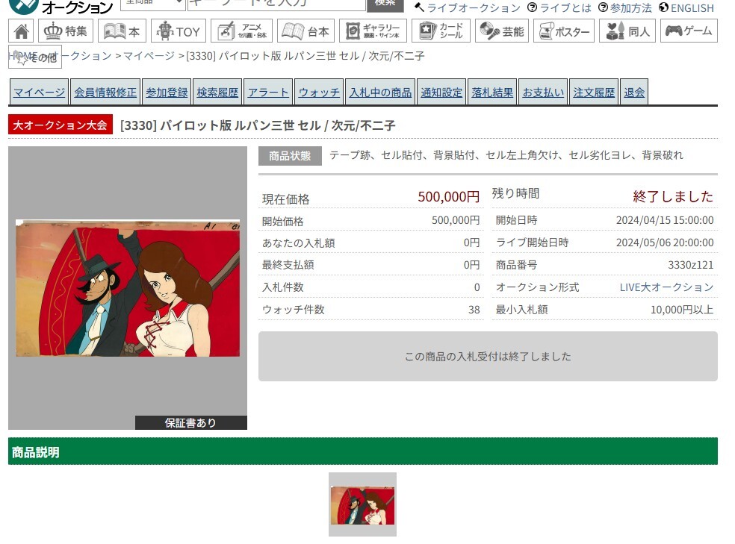Open the 特集 crown category
The width and height of the screenshot is (735, 544).
(66, 31)
